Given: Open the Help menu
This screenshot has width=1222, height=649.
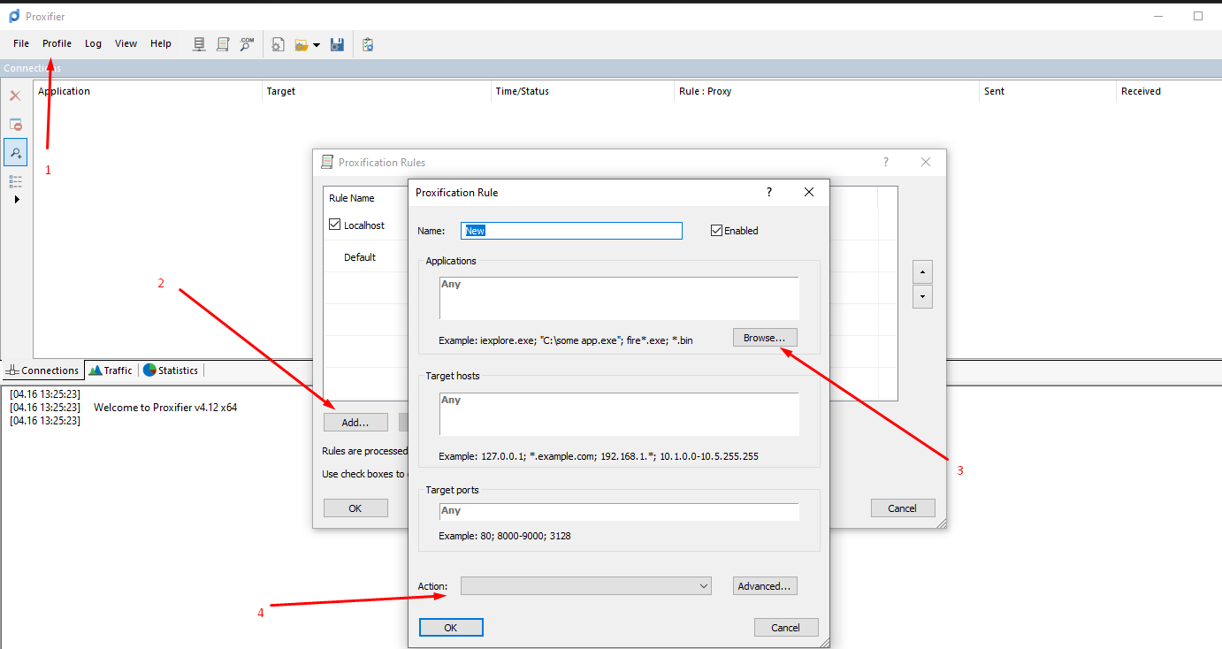Looking at the screenshot, I should pyautogui.click(x=161, y=43).
